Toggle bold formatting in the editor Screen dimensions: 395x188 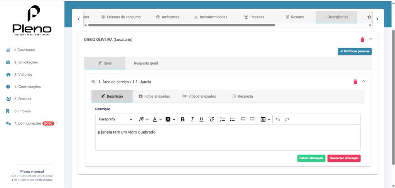pos(183,119)
